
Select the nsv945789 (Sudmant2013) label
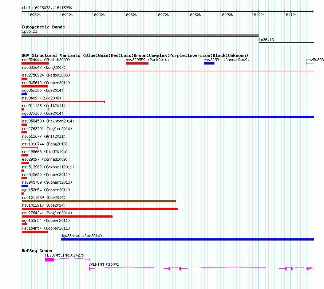click(47, 182)
